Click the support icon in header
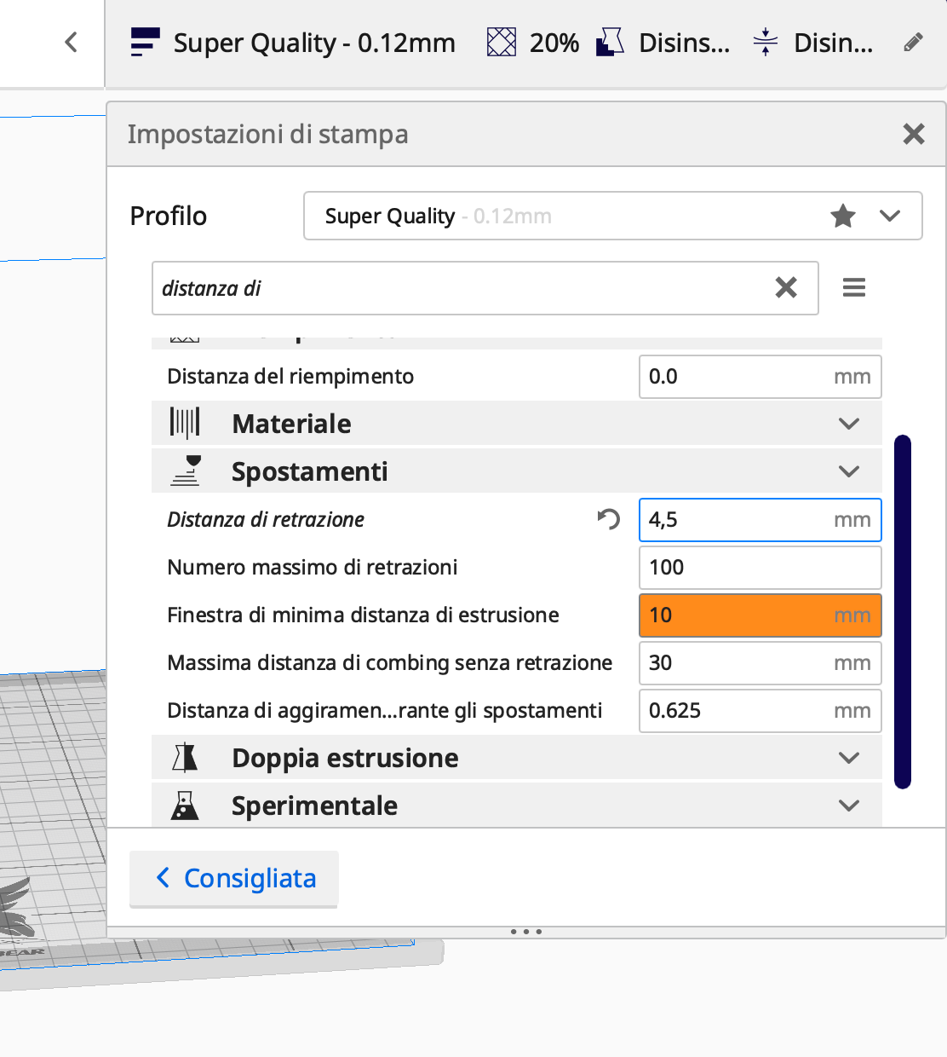This screenshot has height=1057, width=947. click(x=610, y=42)
